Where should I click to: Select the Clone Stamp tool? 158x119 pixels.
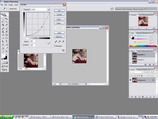point(3,31)
